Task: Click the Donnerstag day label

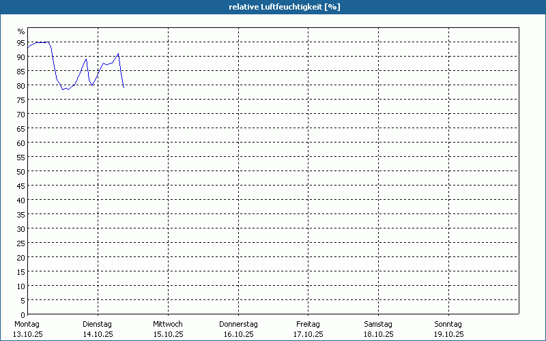Action: pos(238,324)
